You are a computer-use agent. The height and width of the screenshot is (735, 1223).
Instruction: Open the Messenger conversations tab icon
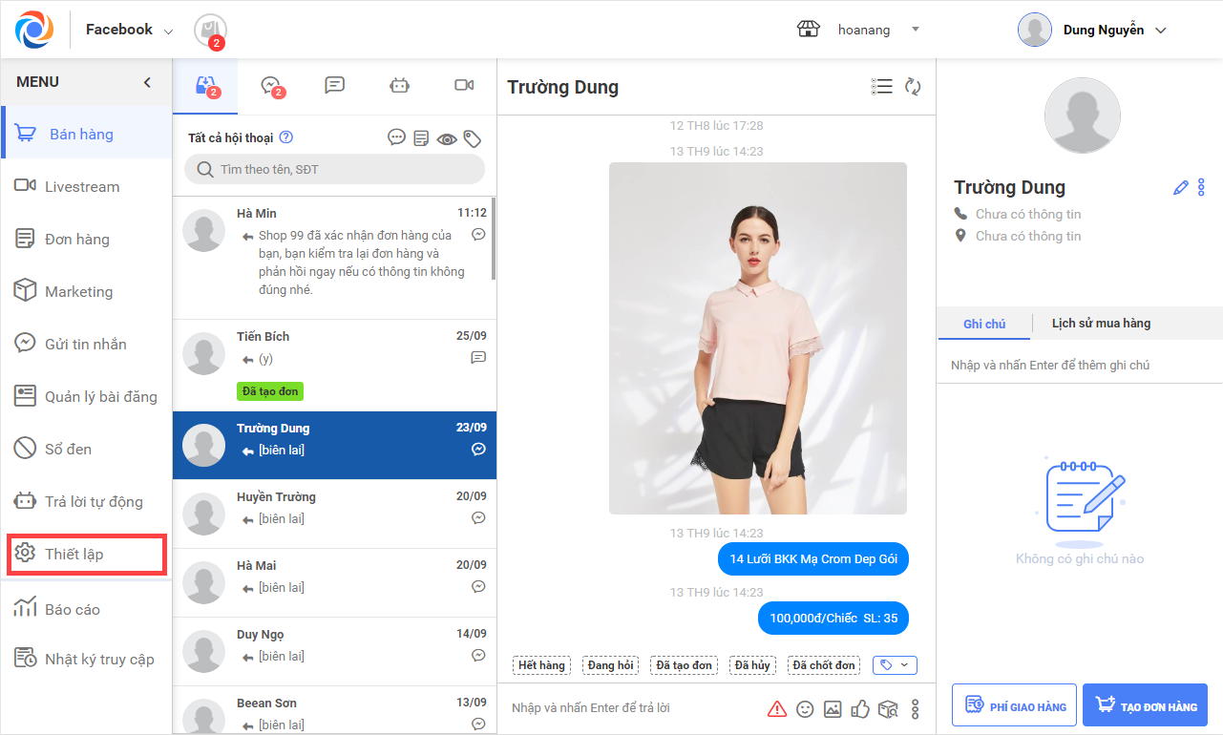pos(271,86)
